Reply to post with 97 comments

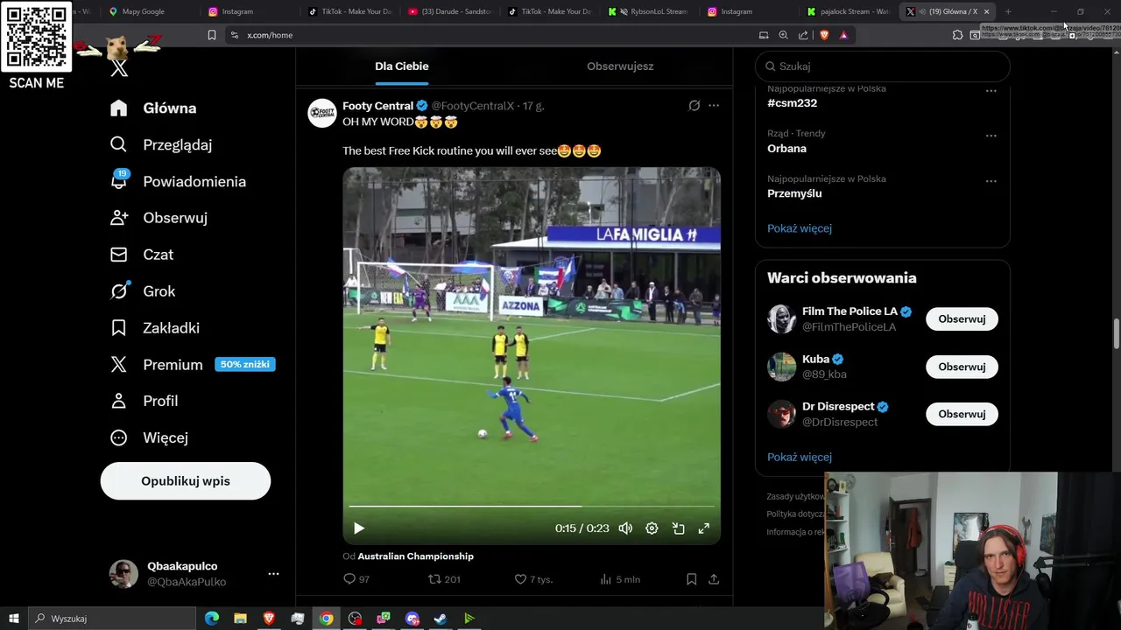356,579
